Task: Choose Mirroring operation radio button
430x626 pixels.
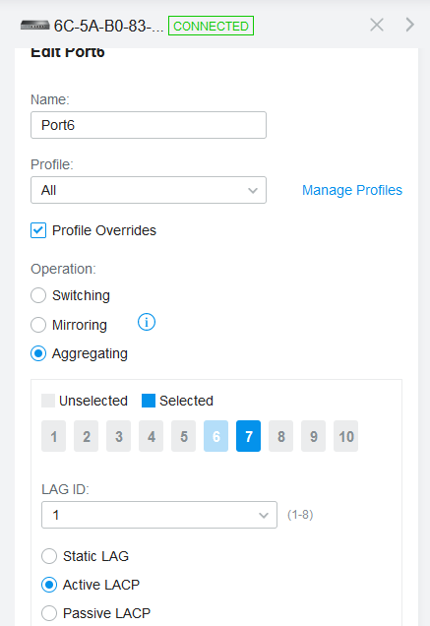Action: point(38,325)
